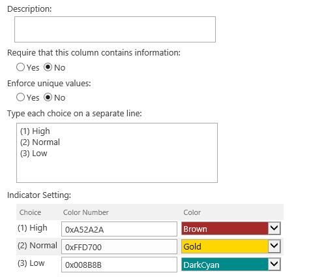The height and width of the screenshot is (277, 311).
Task: Click inside the choices text area
Action: point(117,153)
